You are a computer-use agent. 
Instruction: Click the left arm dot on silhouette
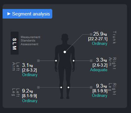pos(56,61)
